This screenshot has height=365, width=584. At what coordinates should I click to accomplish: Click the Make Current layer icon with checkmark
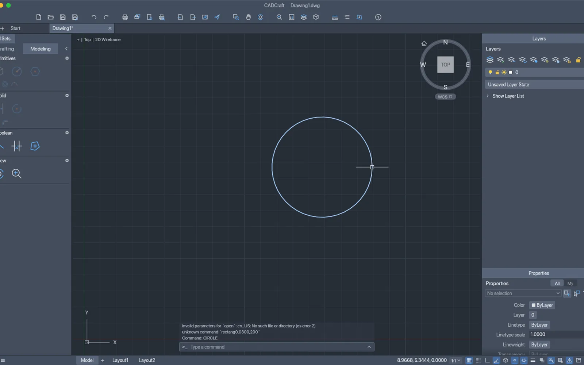(x=501, y=60)
